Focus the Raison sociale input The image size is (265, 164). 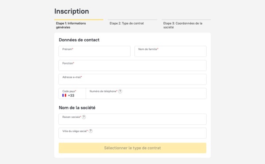click(132, 119)
